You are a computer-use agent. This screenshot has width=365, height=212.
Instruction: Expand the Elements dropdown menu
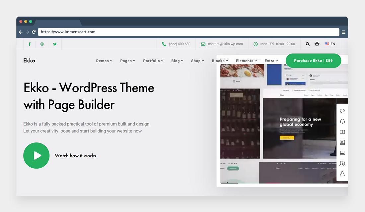[x=246, y=61]
